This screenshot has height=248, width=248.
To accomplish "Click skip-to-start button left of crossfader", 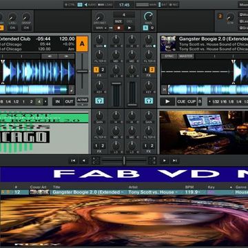I will (x=72, y=161).
